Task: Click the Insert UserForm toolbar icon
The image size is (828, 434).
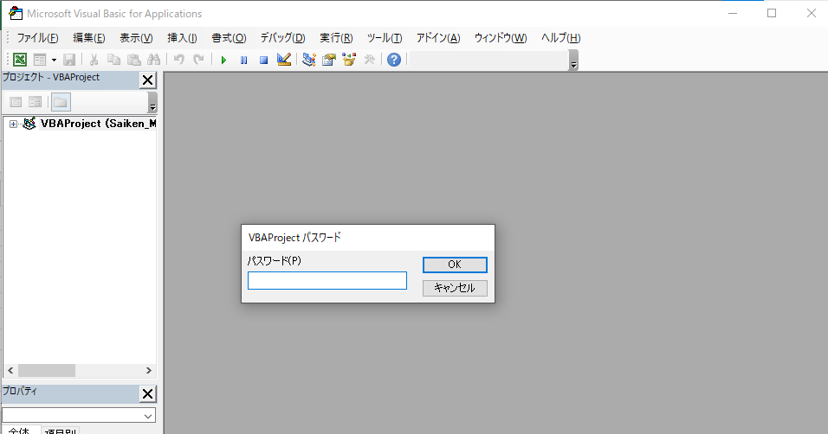Action: [40, 60]
